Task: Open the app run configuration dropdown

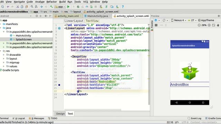Action: pyautogui.click(x=60, y=7)
